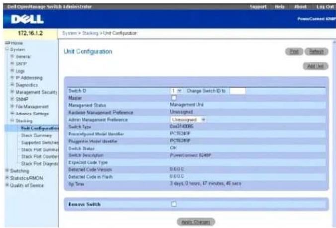Select the Statistics/RMON label
This screenshot has height=228, width=336.
click(26, 178)
